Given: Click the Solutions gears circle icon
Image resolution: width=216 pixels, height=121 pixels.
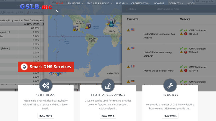Looking at the screenshot, I should [x=46, y=85].
